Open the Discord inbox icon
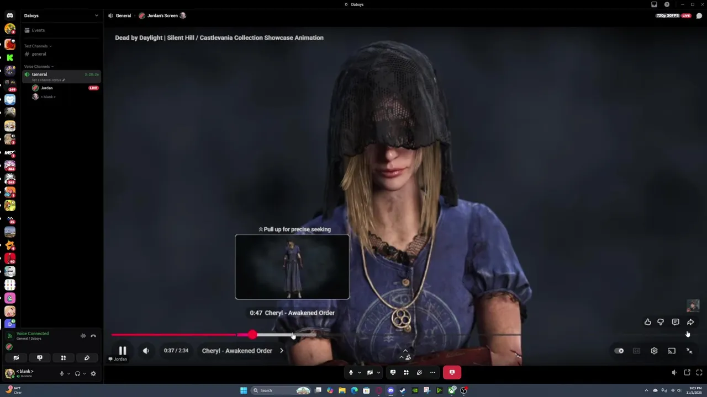 (655, 4)
